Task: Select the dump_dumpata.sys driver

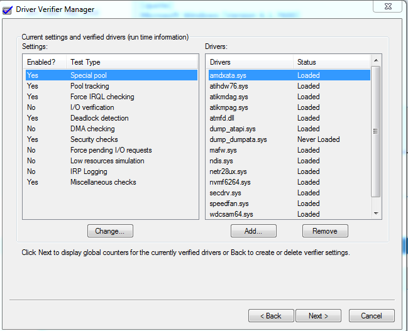Action: 289,139
